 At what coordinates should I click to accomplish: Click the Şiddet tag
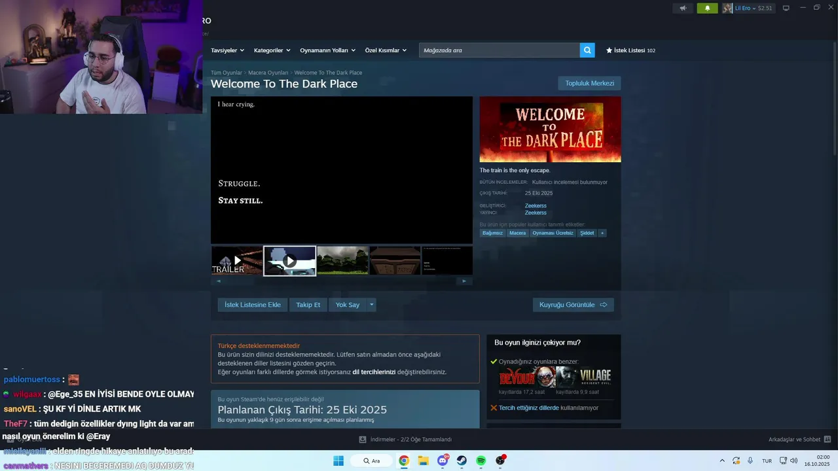(587, 233)
